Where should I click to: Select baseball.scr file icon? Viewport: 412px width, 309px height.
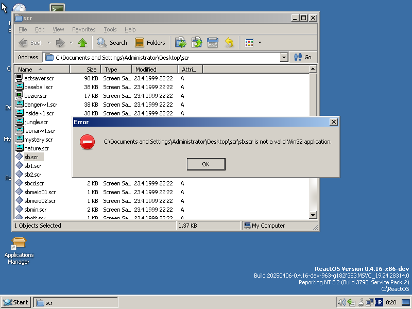pos(20,87)
